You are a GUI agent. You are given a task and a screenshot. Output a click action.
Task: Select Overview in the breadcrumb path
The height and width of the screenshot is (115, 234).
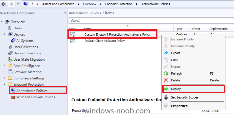pos(90,4)
